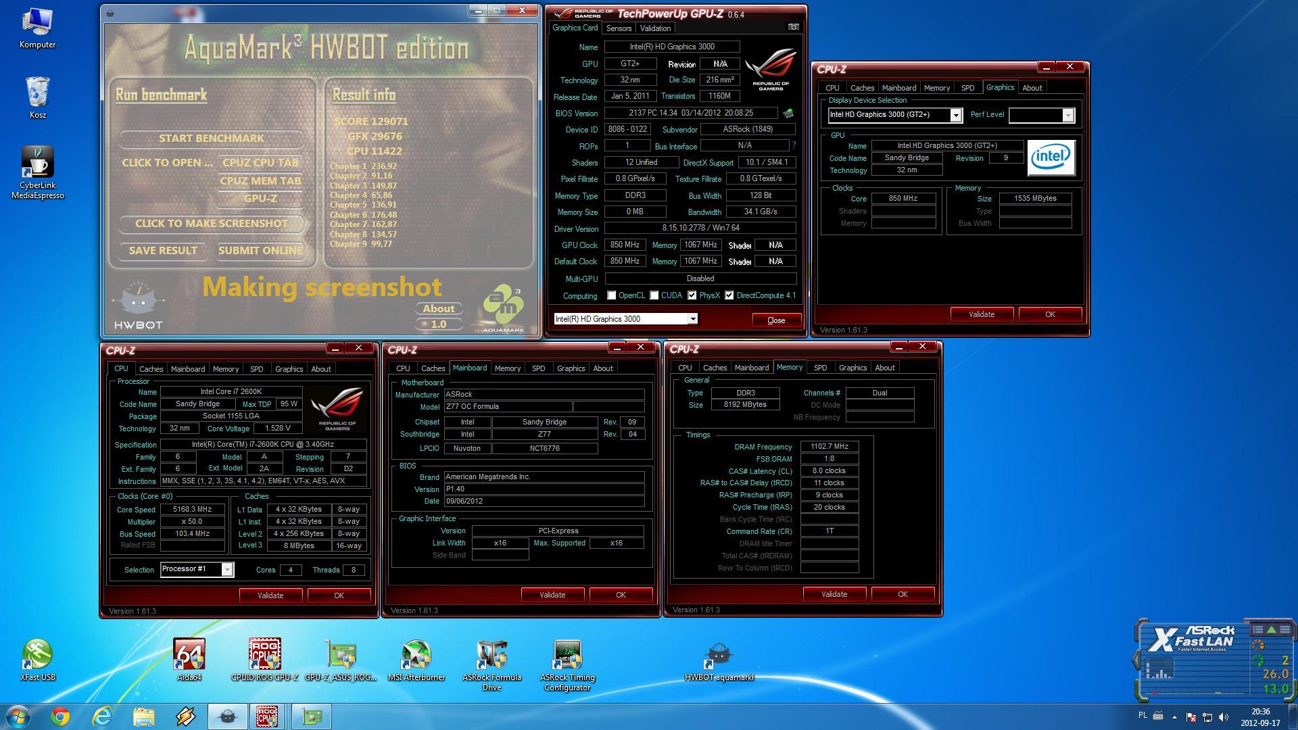Open the XFast USB desktop shortcut
The image size is (1298, 730).
point(38,660)
